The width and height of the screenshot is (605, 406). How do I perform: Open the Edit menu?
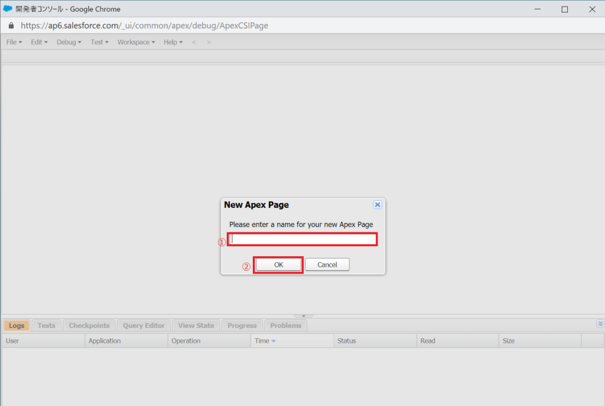tap(39, 42)
